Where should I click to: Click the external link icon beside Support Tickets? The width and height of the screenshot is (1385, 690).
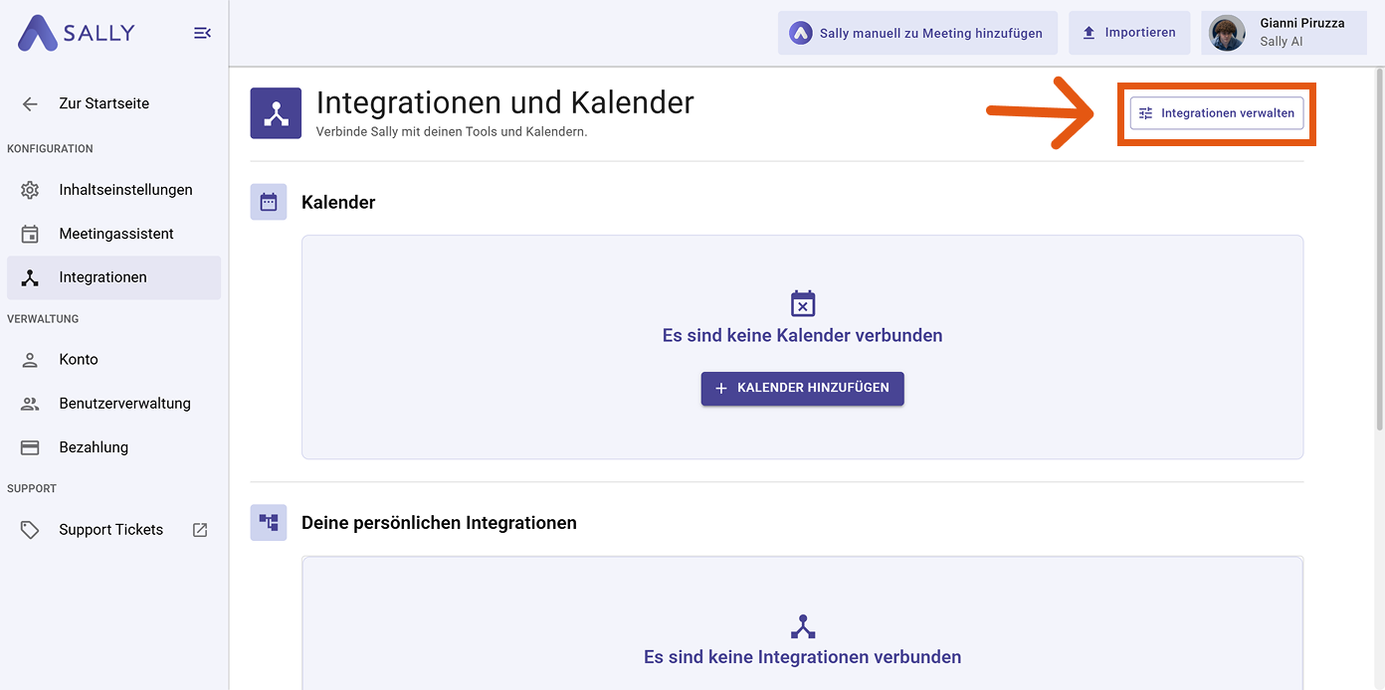click(x=200, y=530)
